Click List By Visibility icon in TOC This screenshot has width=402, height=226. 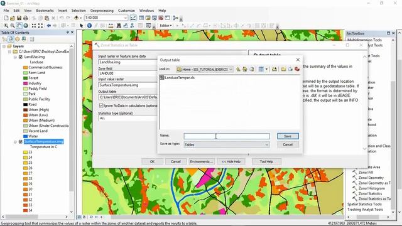(17, 39)
